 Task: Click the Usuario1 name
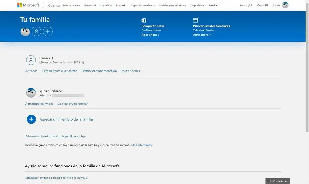46,58
